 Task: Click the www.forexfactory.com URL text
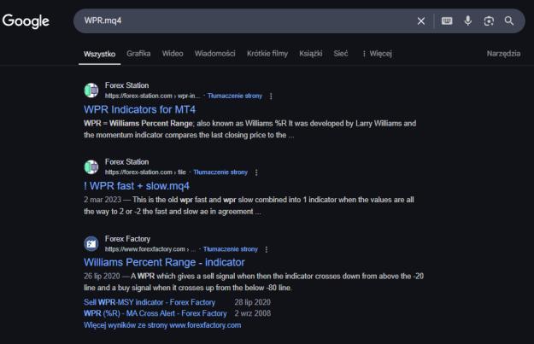(x=150, y=249)
